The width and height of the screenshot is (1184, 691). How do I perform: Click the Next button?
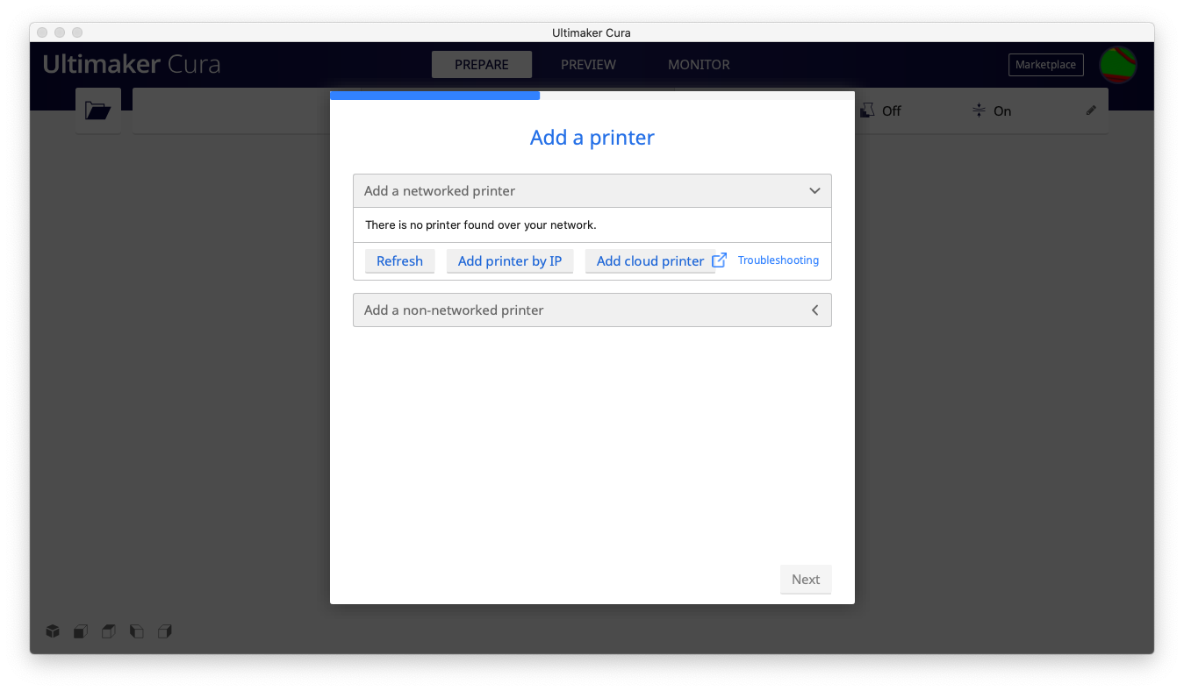coord(806,580)
